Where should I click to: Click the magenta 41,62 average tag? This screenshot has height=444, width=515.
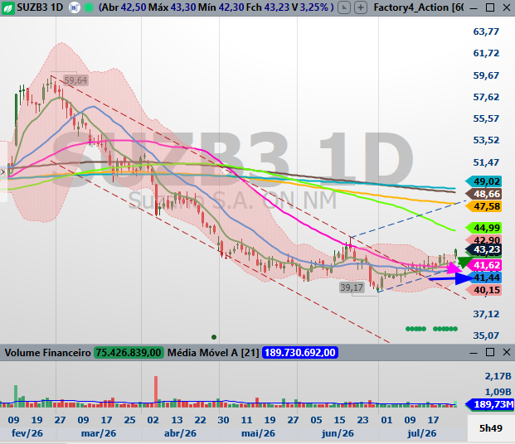pyautogui.click(x=485, y=265)
